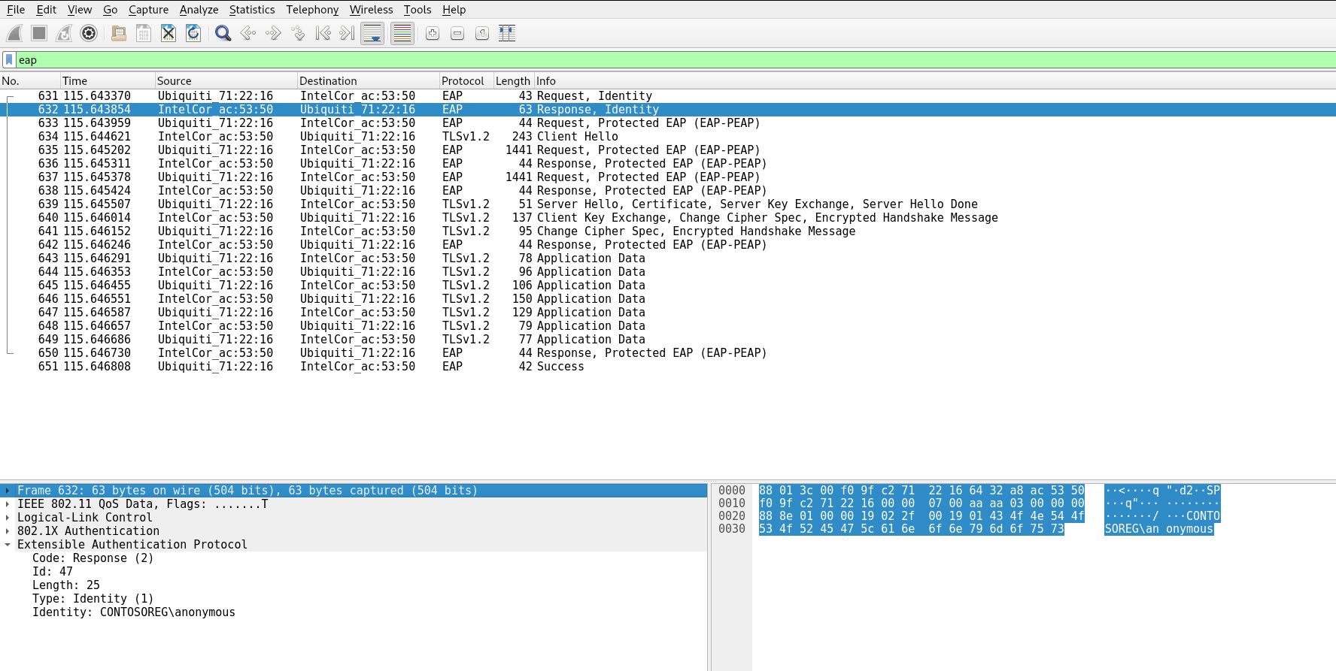The height and width of the screenshot is (671, 1336).
Task: Open the capture options gear icon
Action: pos(89,33)
